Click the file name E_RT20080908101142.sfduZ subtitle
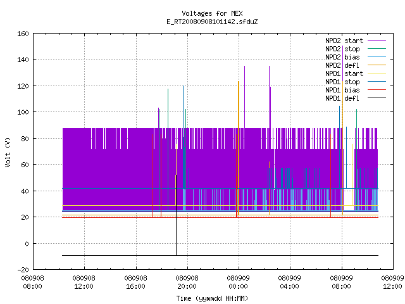The image size is (405, 304). click(x=212, y=22)
